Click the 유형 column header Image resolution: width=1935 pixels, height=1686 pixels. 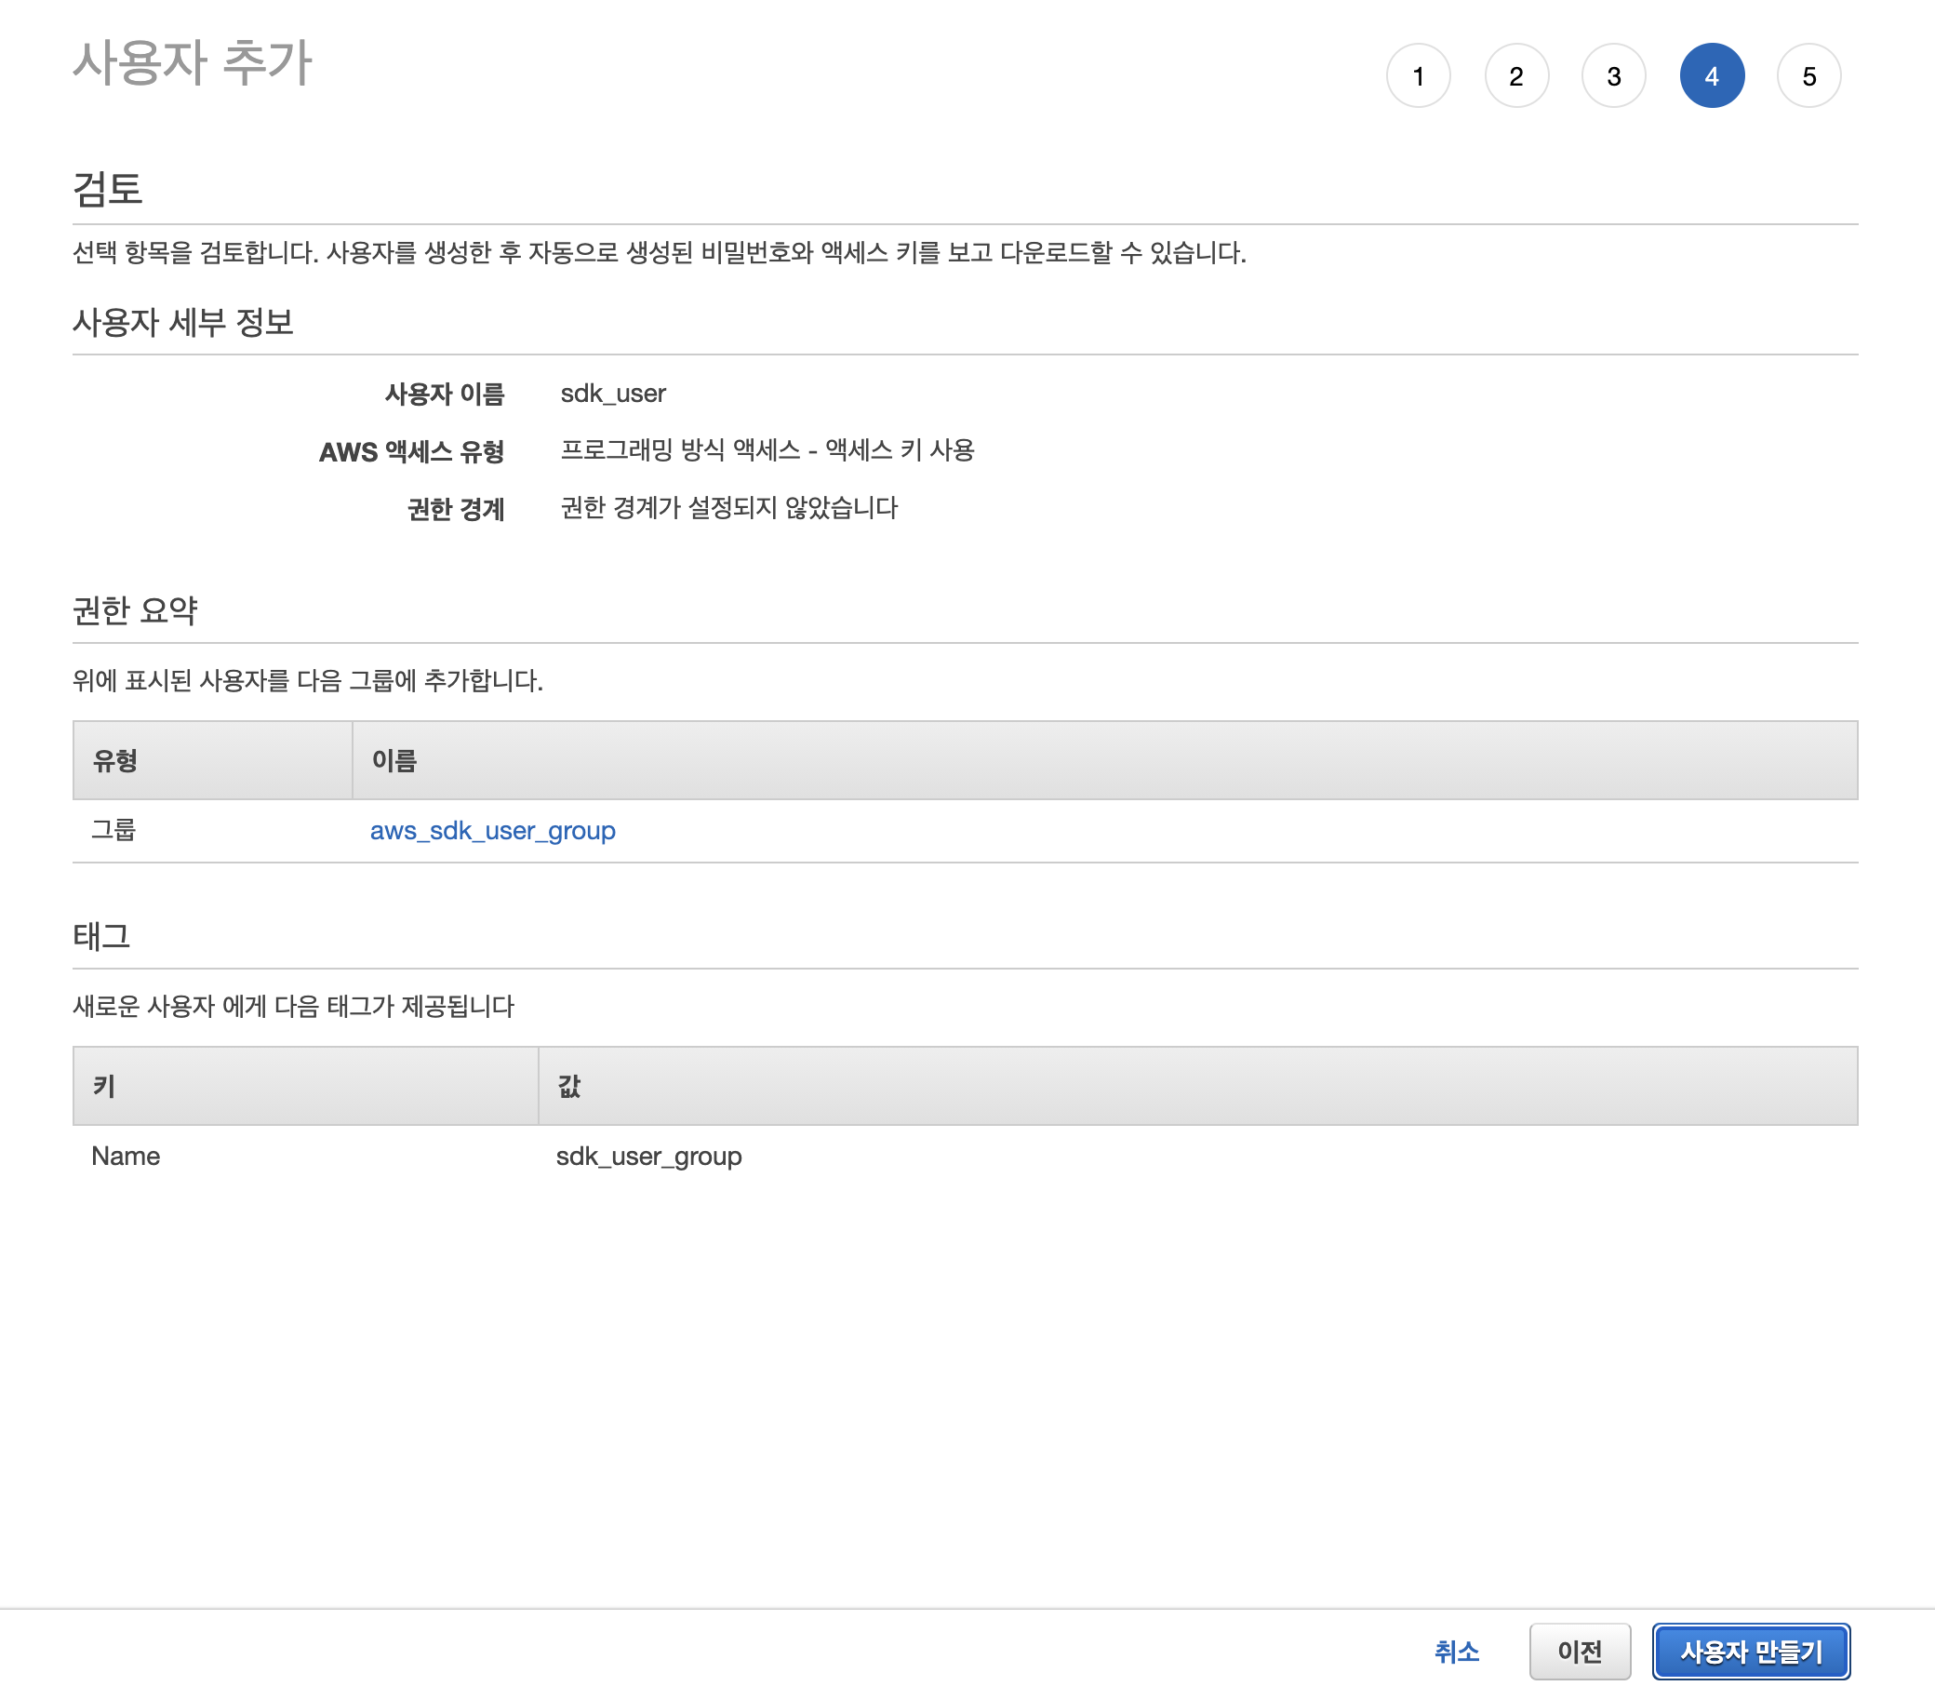coord(115,760)
